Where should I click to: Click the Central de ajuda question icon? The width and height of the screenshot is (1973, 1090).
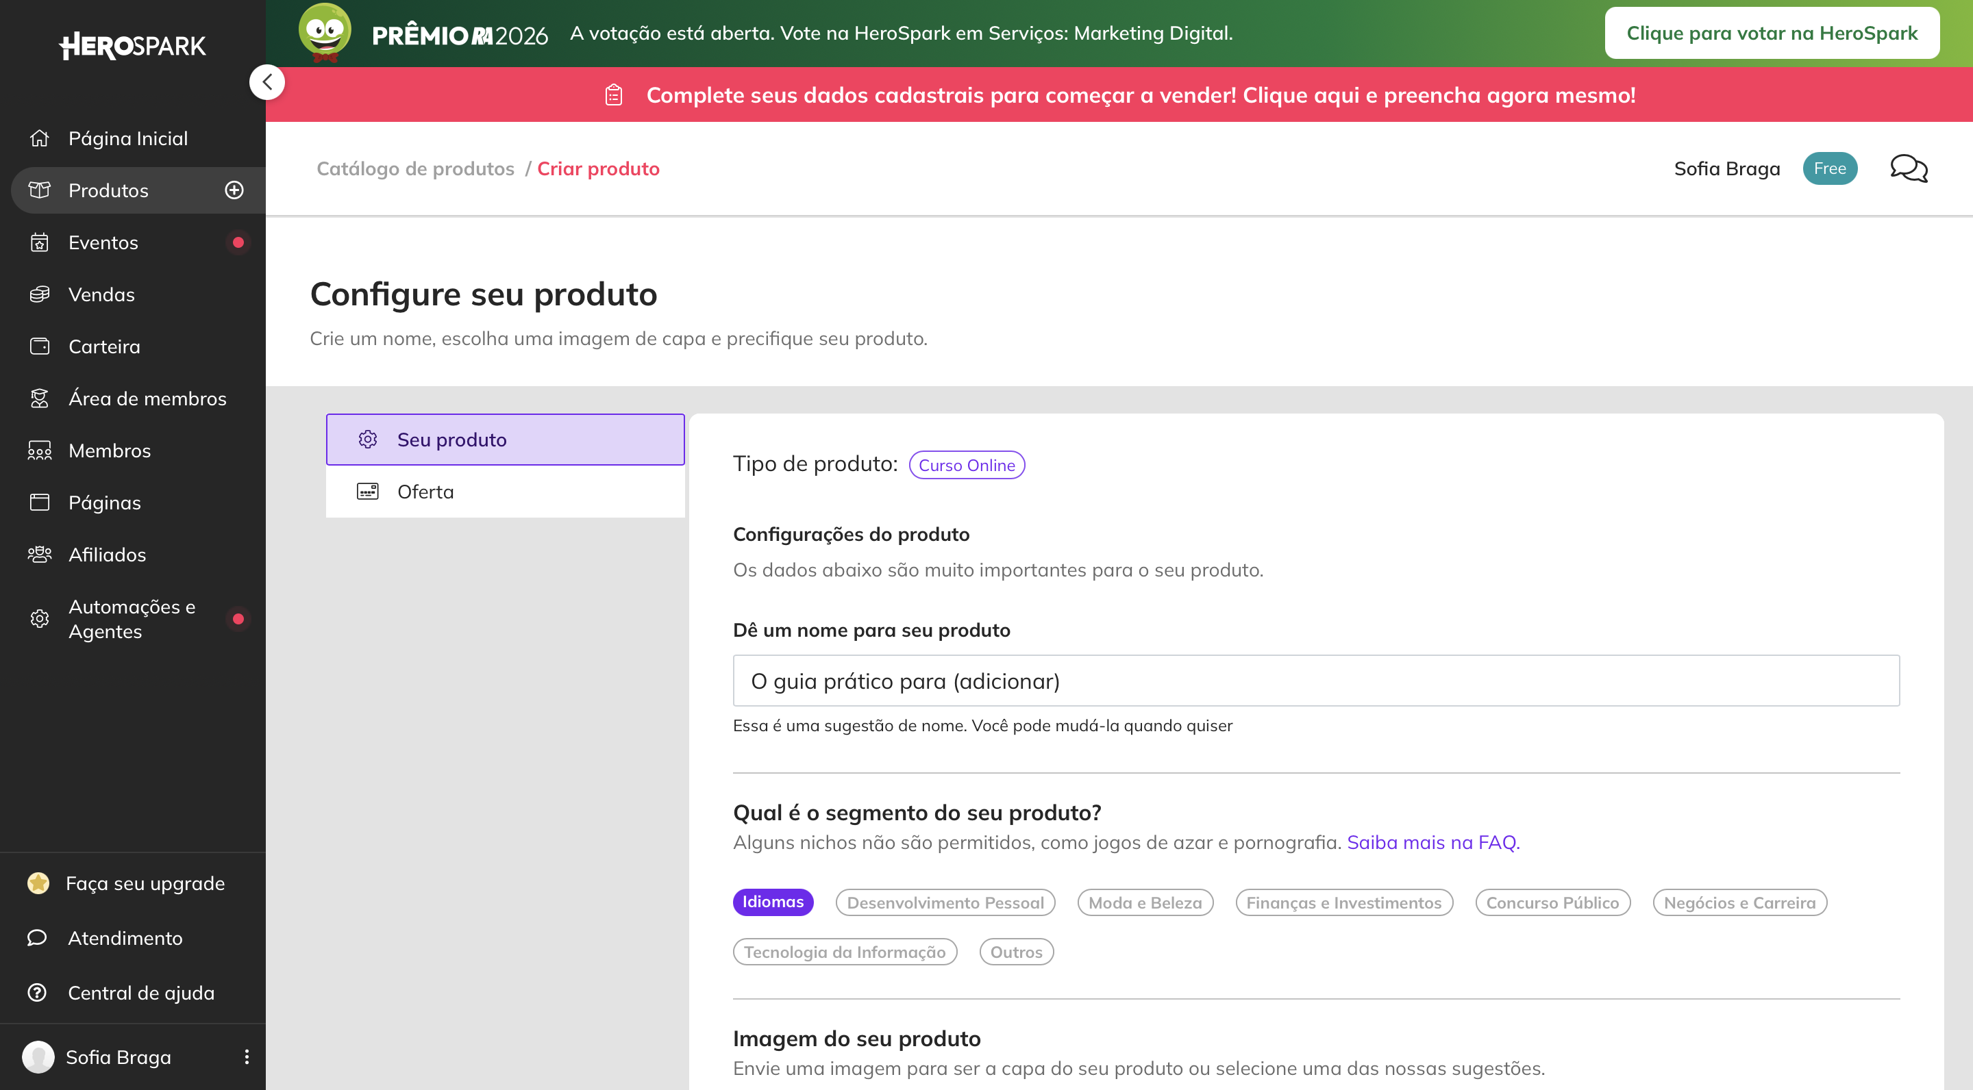coord(37,993)
